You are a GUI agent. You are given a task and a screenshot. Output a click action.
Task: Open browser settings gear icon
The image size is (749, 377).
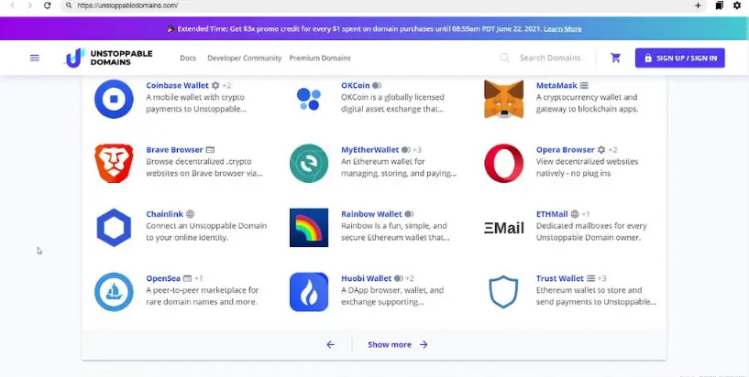pos(737,5)
